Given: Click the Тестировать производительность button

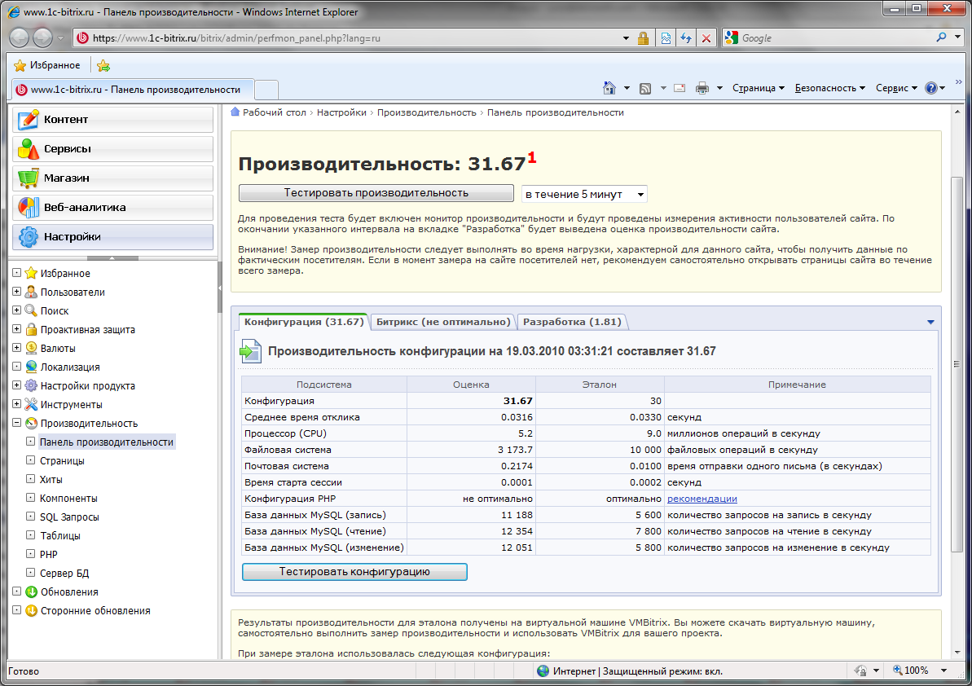Looking at the screenshot, I should click(x=376, y=193).
